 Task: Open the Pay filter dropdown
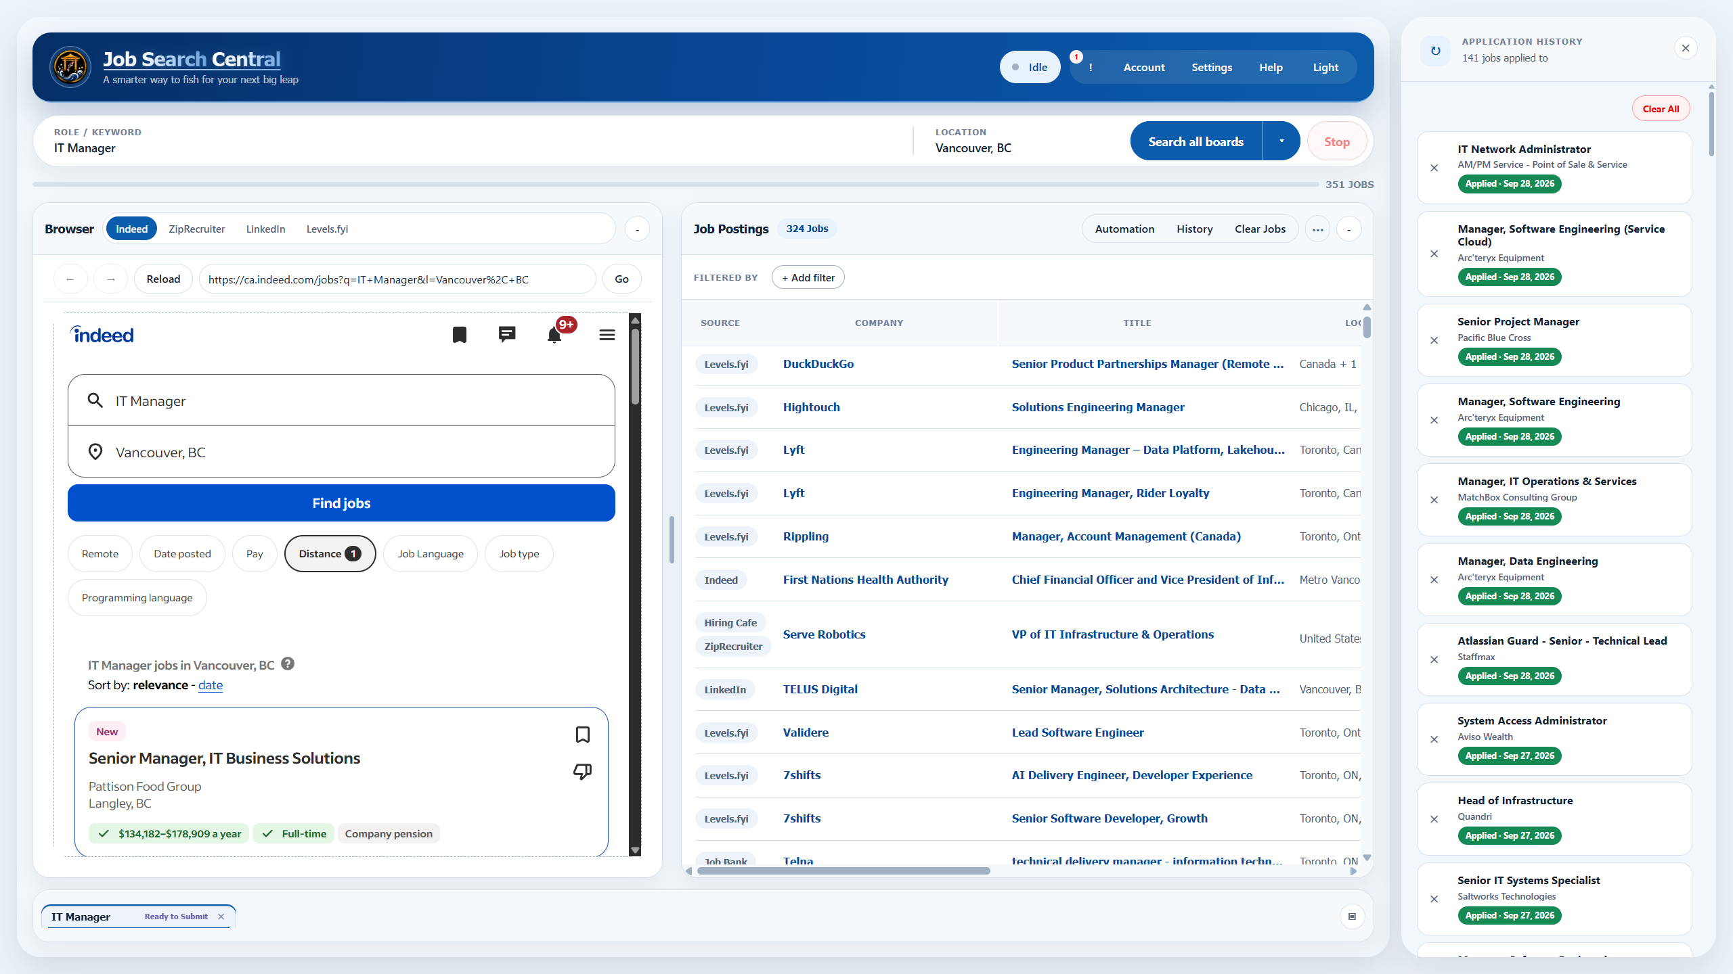click(x=255, y=553)
